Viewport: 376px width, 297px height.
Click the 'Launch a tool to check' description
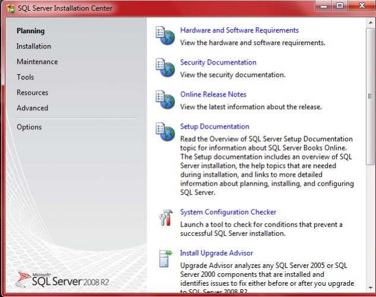[261, 229]
